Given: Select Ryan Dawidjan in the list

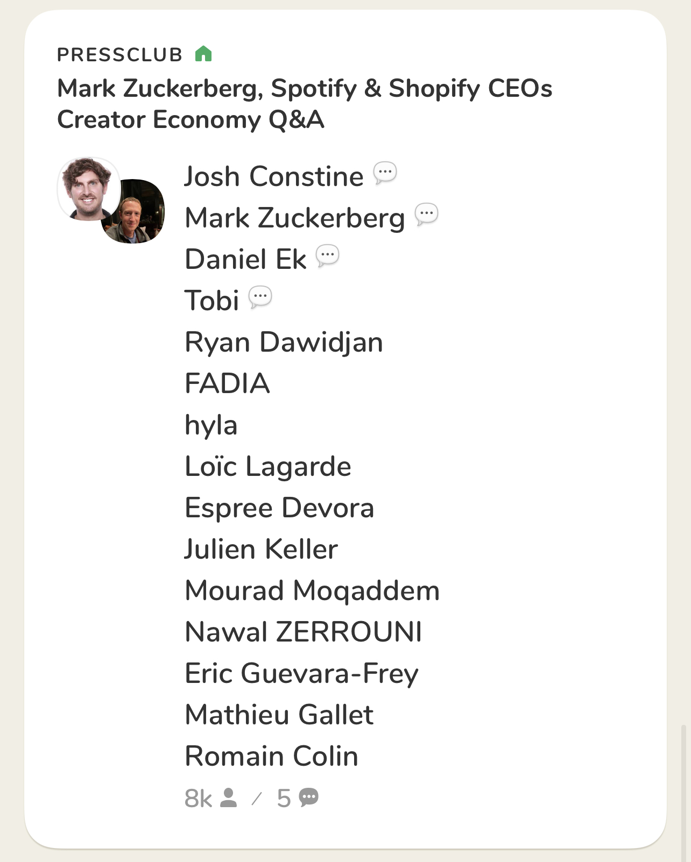Looking at the screenshot, I should point(284,343).
